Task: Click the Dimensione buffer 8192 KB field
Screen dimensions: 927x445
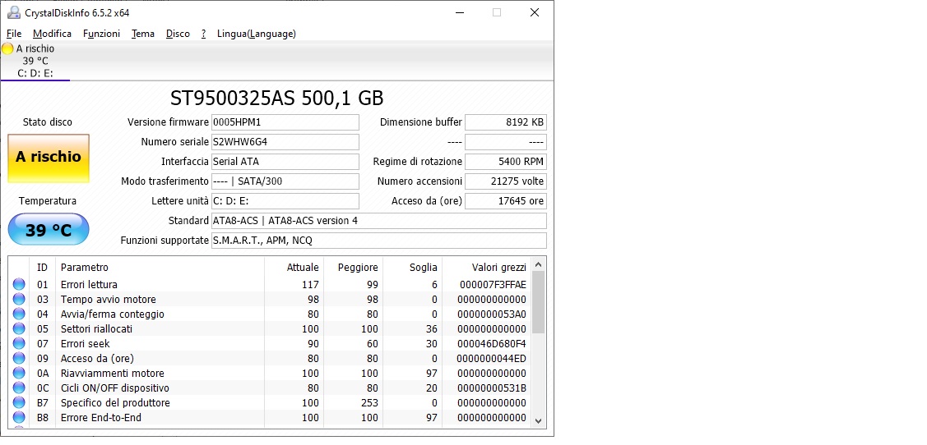Action: pos(506,122)
